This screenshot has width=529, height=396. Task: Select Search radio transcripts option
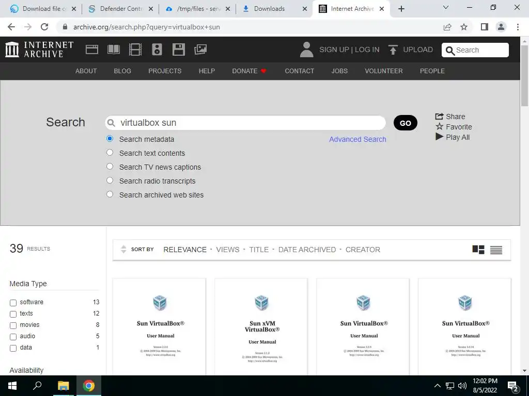[x=110, y=180]
